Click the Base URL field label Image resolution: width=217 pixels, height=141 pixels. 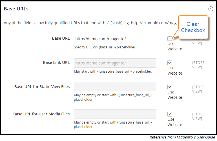pos(61,38)
